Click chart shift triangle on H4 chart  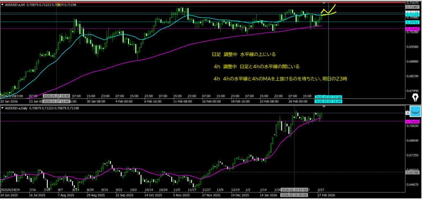pyautogui.click(x=324, y=3)
